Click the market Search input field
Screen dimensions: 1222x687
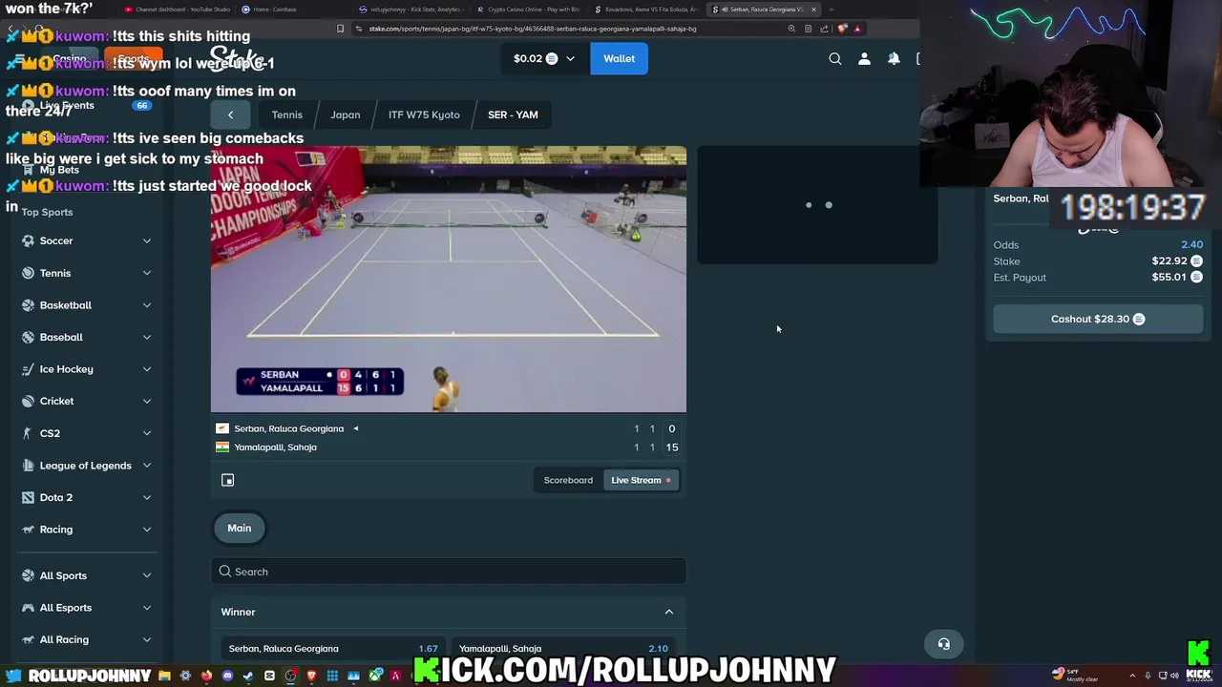[x=449, y=572]
